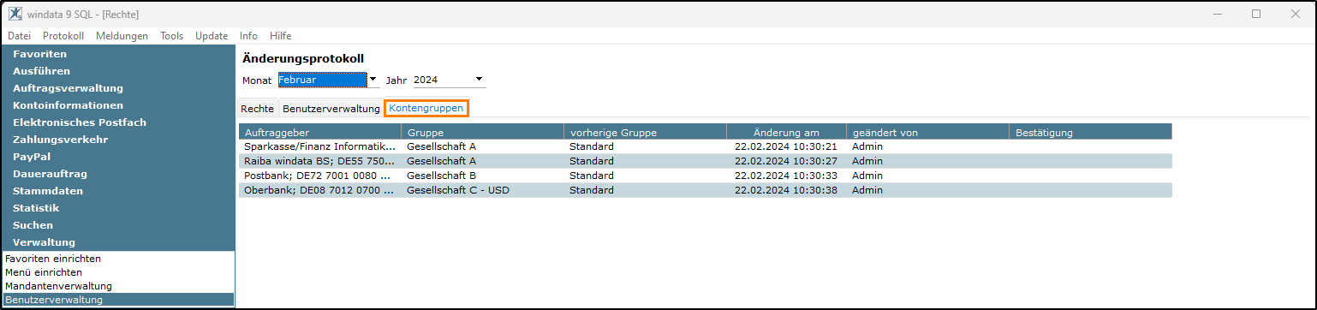This screenshot has height=310, width=1317.
Task: Click the 2024 year field
Action: pyautogui.click(x=442, y=80)
